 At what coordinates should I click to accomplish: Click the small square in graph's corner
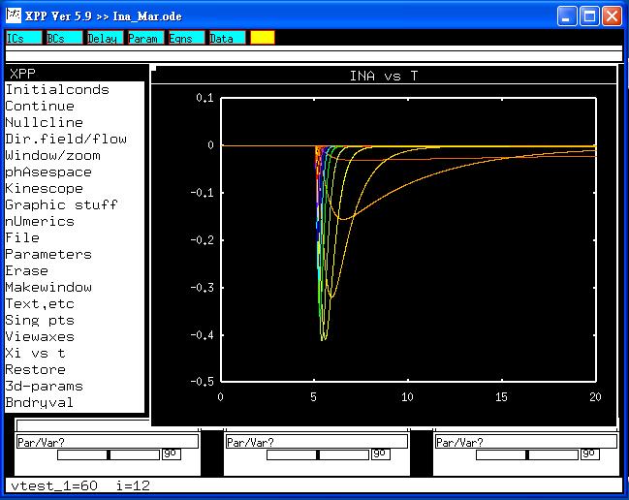coord(154,69)
